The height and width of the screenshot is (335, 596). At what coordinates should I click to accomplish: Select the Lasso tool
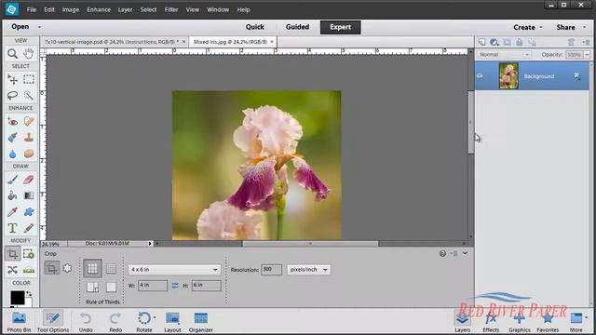pyautogui.click(x=12, y=95)
